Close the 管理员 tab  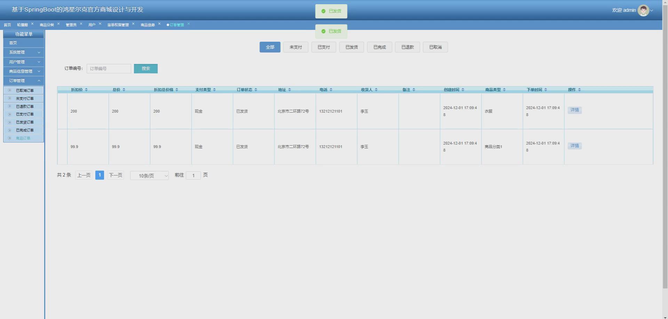[x=81, y=24]
